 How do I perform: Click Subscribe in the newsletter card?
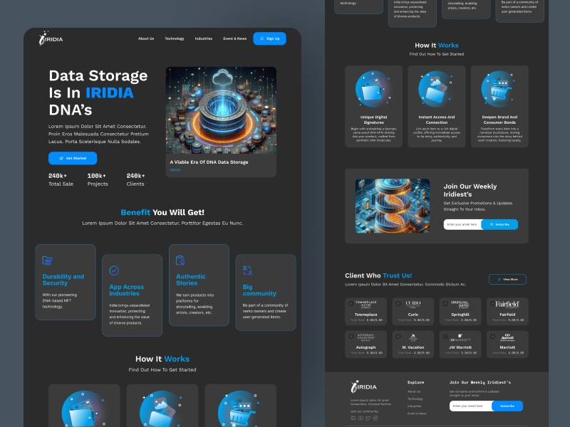click(499, 224)
